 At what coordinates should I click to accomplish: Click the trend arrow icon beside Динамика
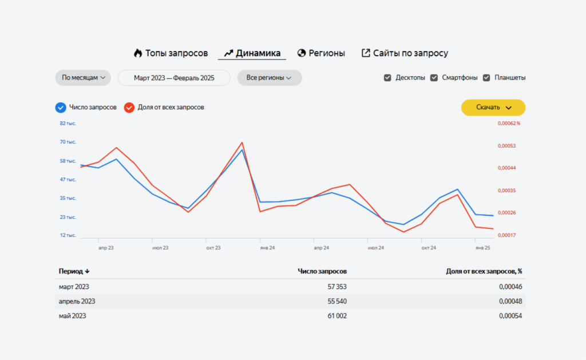[228, 53]
